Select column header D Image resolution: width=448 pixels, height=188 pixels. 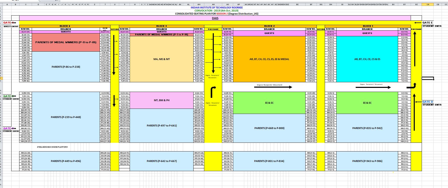click(x=38, y=4)
